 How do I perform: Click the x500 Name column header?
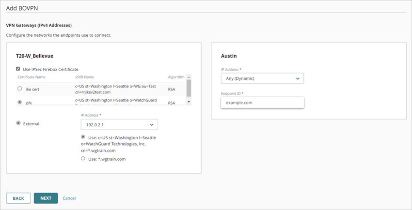point(85,77)
